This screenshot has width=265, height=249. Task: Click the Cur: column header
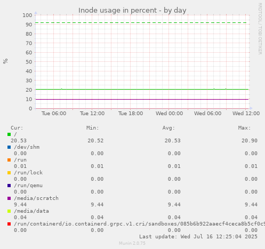pyautogui.click(x=17, y=128)
